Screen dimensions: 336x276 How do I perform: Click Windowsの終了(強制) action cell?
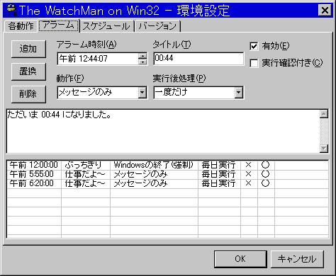click(x=154, y=165)
